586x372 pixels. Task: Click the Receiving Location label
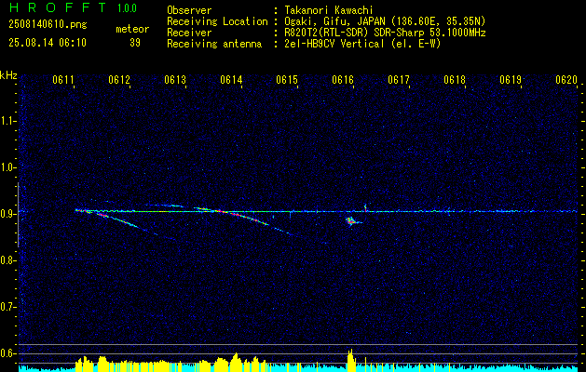(x=217, y=21)
